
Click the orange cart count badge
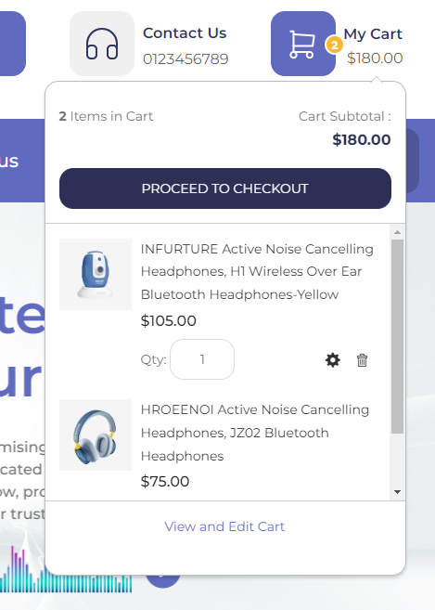pyautogui.click(x=334, y=45)
